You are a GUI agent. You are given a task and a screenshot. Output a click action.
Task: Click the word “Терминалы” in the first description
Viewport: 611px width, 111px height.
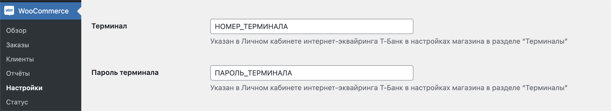pyautogui.click(x=545, y=41)
